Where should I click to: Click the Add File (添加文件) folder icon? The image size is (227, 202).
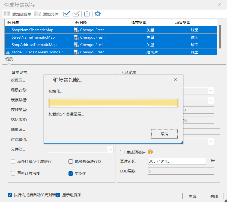38,14
